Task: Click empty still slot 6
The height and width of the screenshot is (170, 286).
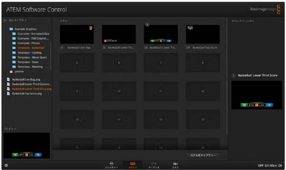Action: click(119, 63)
